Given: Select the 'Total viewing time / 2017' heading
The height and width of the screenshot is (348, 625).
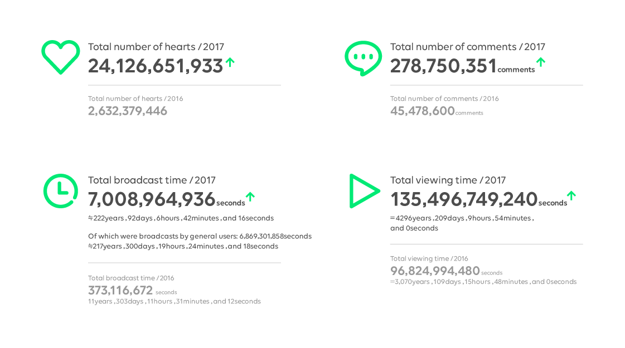Looking at the screenshot, I should pos(448,180).
